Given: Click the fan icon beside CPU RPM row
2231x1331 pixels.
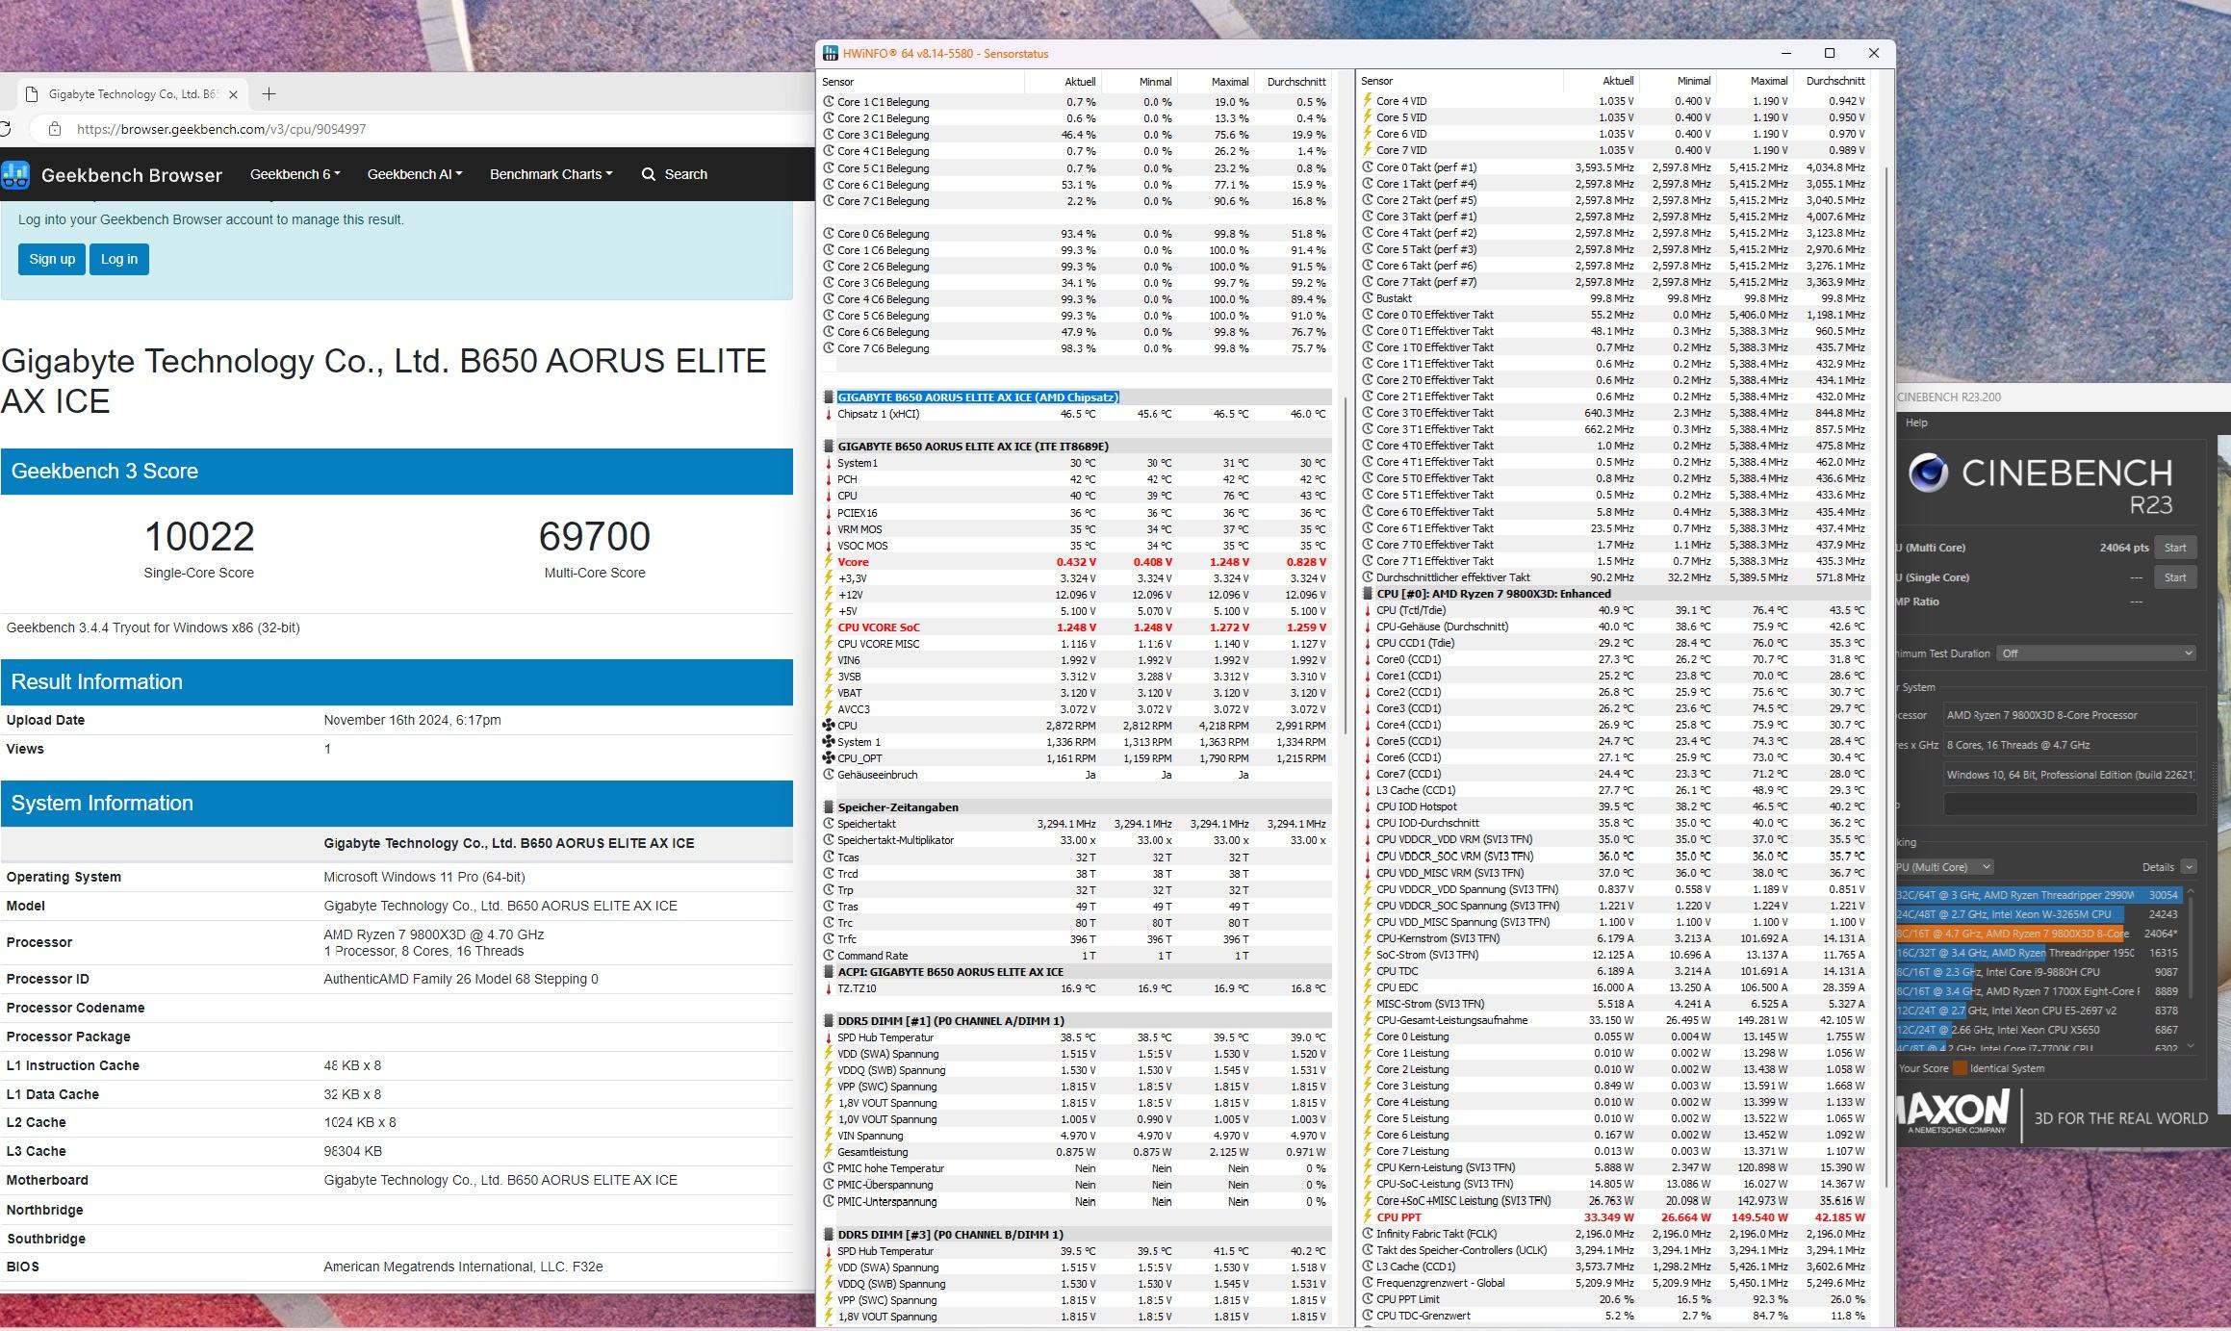Looking at the screenshot, I should click(829, 726).
